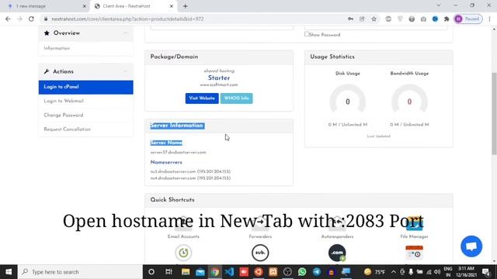This screenshot has width=497, height=279.
Task: Open the taskbar clock showing 3:11 AM
Action: (x=466, y=272)
